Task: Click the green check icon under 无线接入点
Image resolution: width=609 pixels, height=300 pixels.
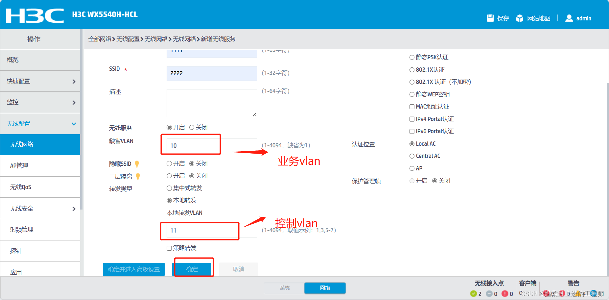Action: point(474,293)
